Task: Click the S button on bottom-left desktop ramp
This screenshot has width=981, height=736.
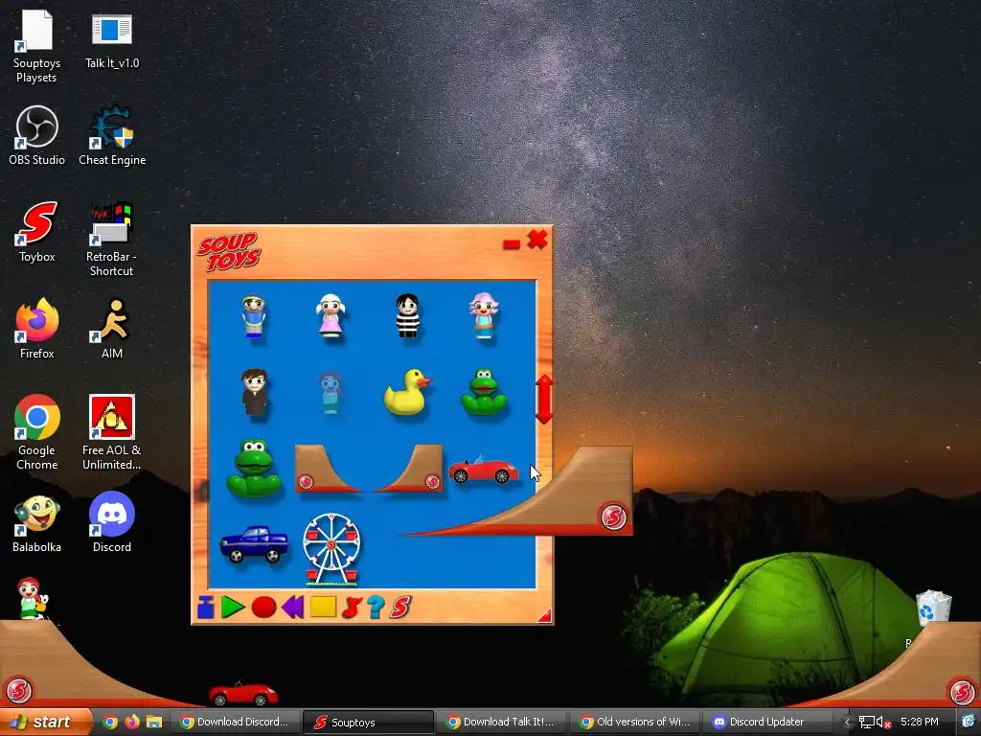Action: [x=18, y=691]
